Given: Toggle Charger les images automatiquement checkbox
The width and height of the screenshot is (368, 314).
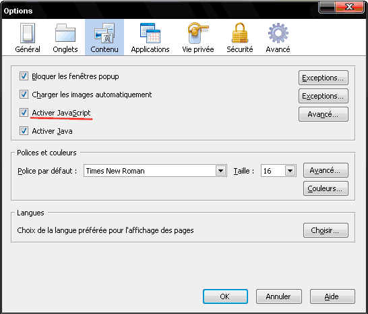Looking at the screenshot, I should 24,95.
